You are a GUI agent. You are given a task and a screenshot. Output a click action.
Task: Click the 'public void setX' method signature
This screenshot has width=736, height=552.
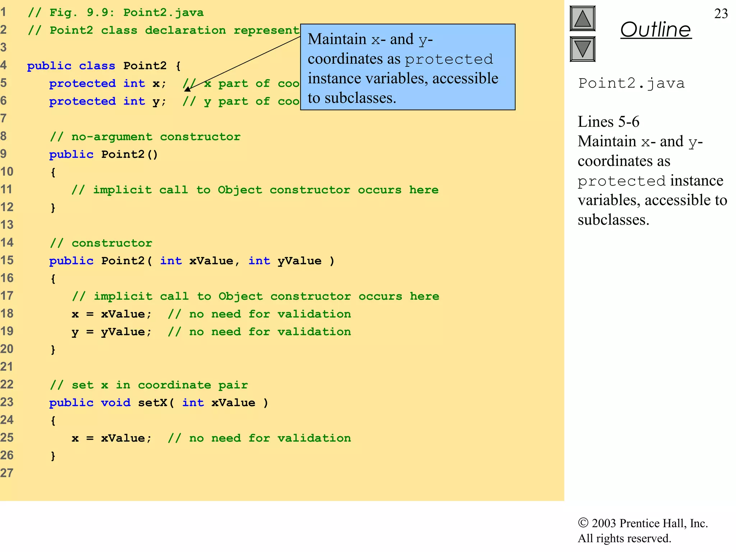coord(158,402)
